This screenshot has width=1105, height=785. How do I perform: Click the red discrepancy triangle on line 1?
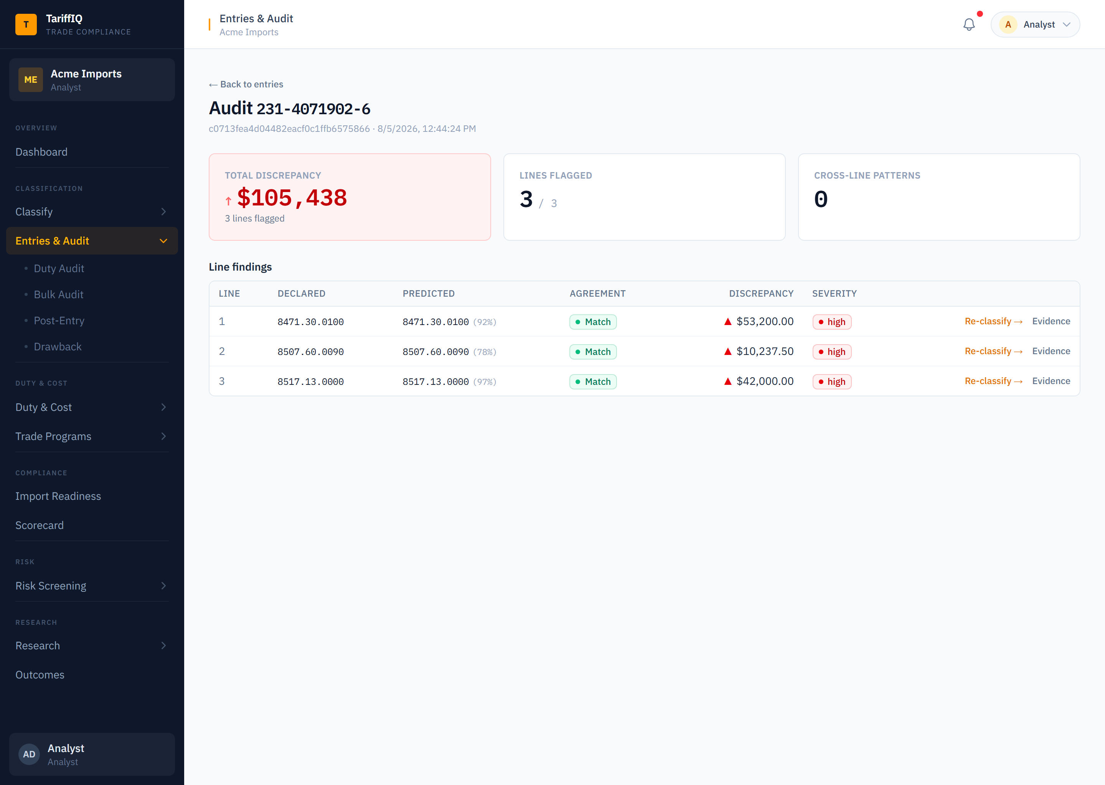pyautogui.click(x=727, y=322)
